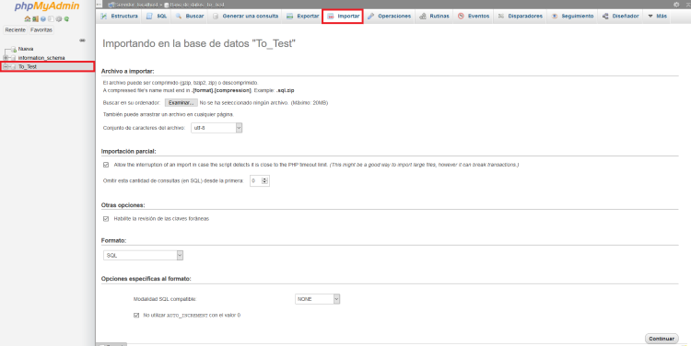This screenshot has height=346, width=691.
Task: Click the Eventos clock icon
Action: click(x=461, y=16)
